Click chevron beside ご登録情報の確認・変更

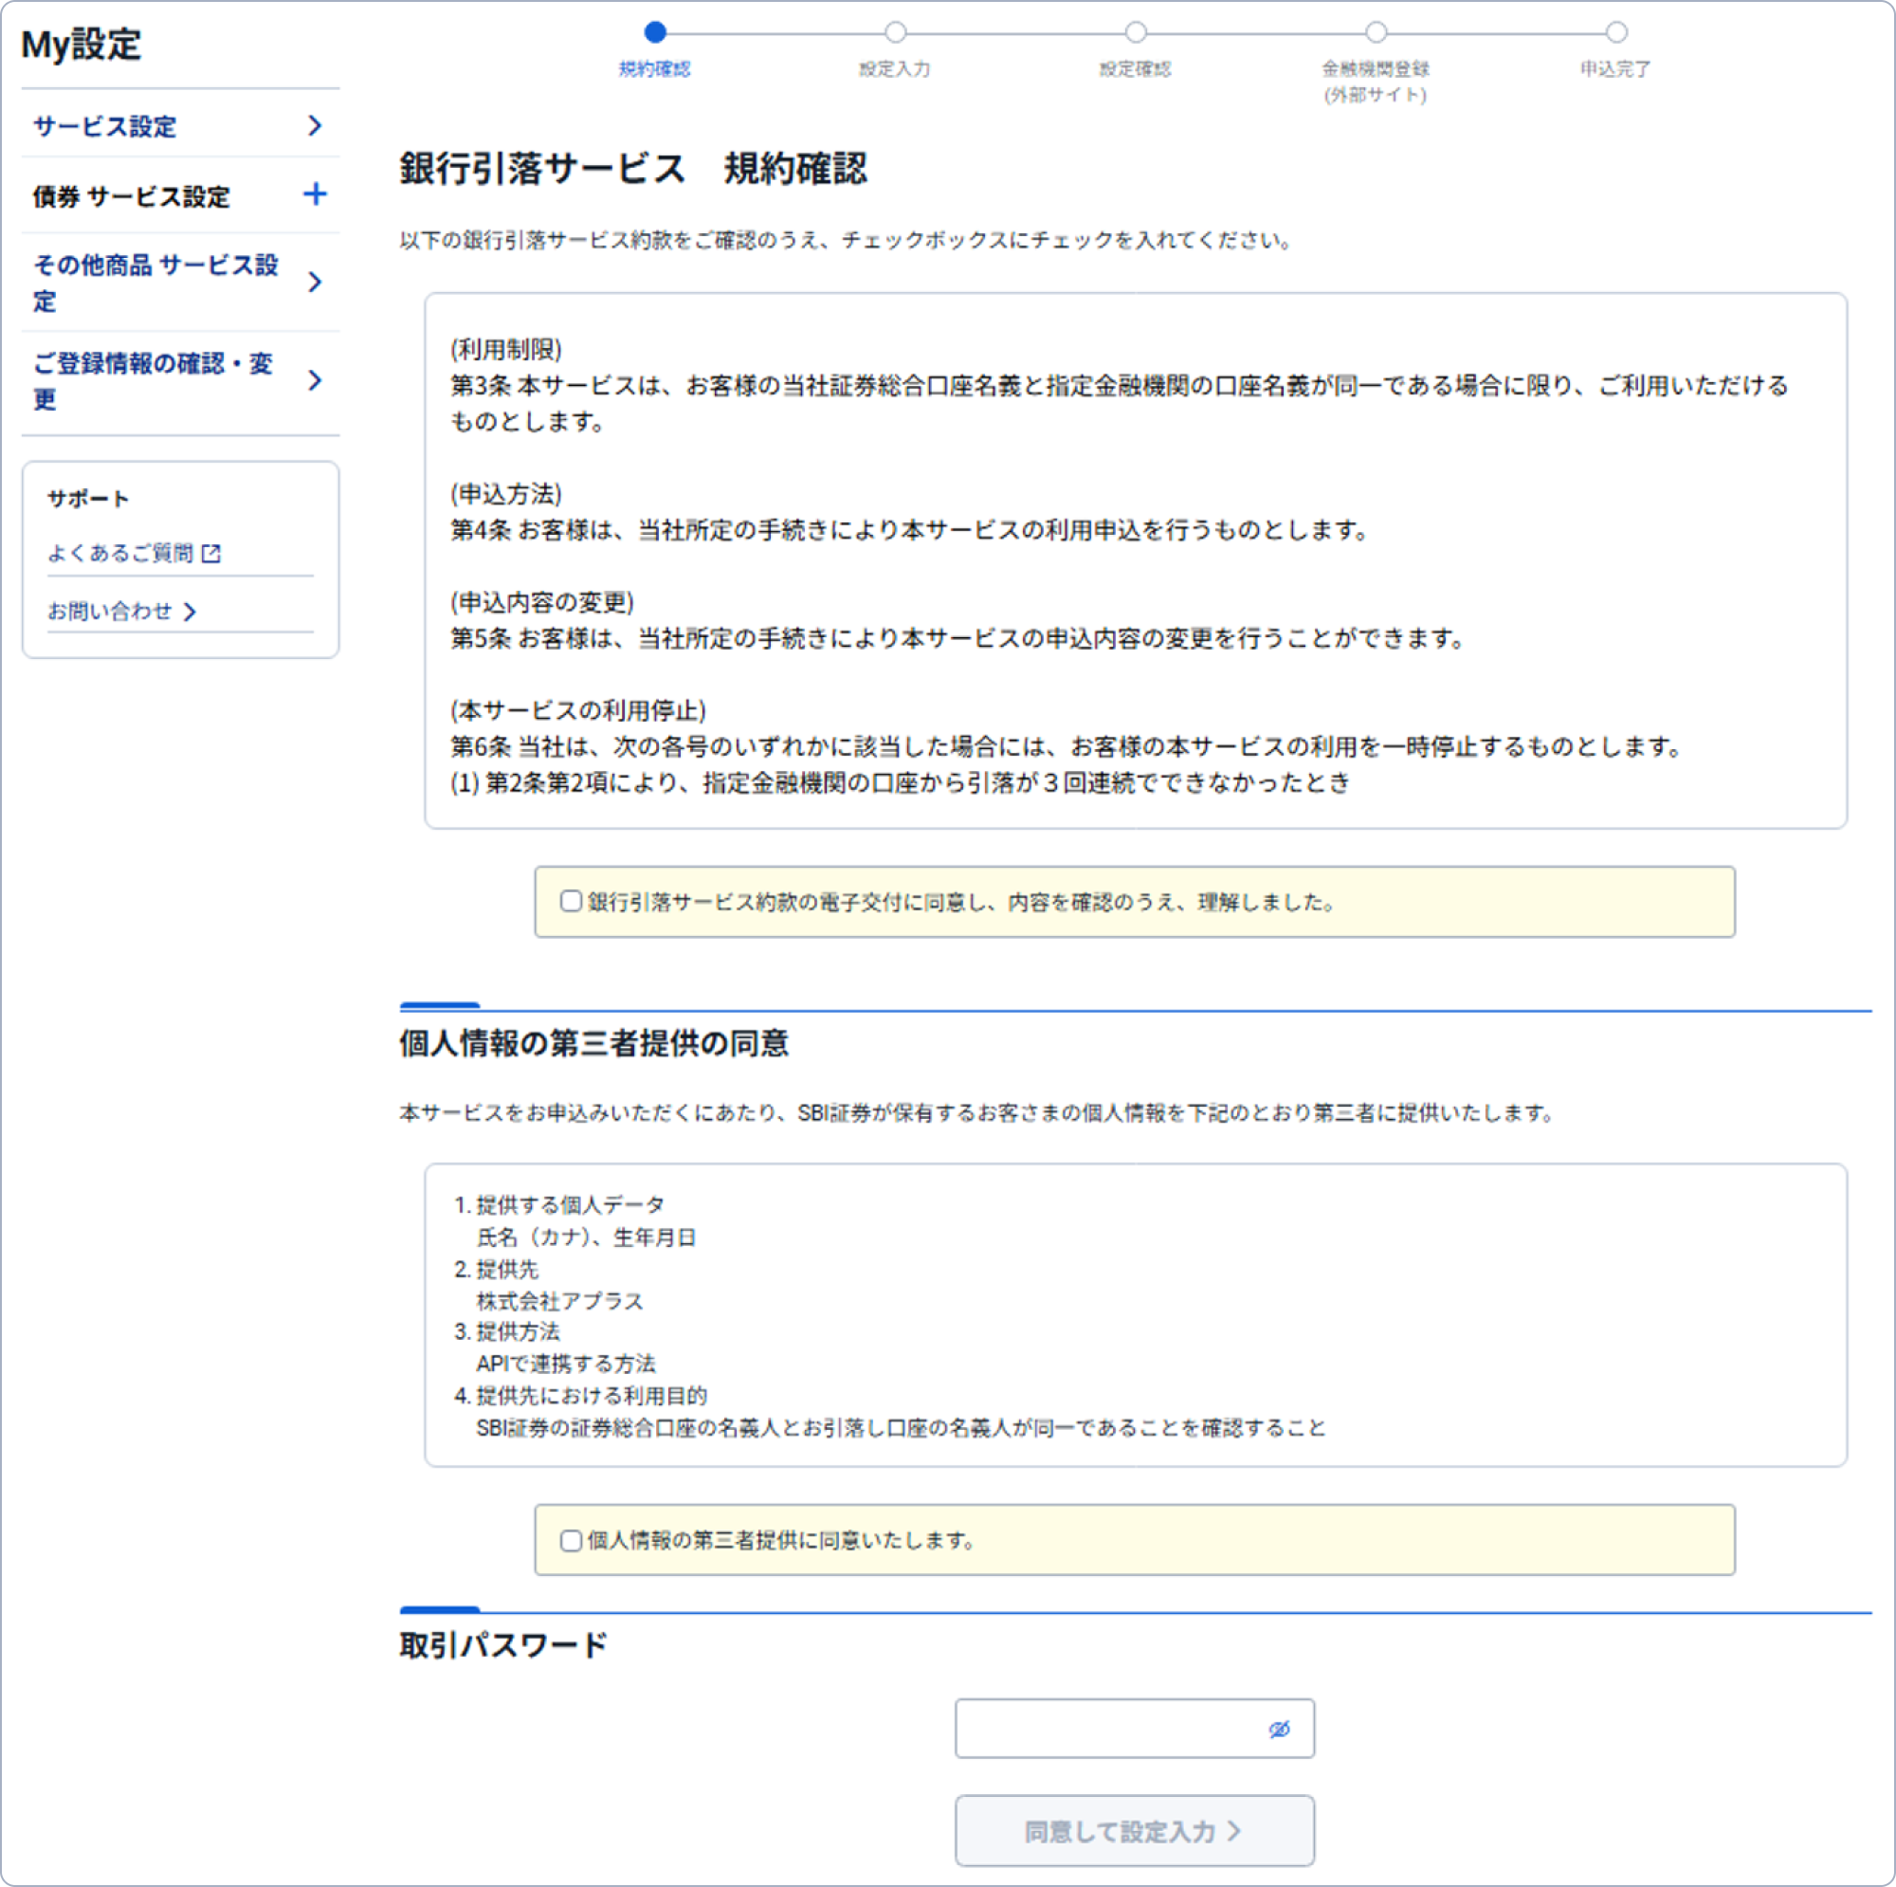[x=314, y=381]
